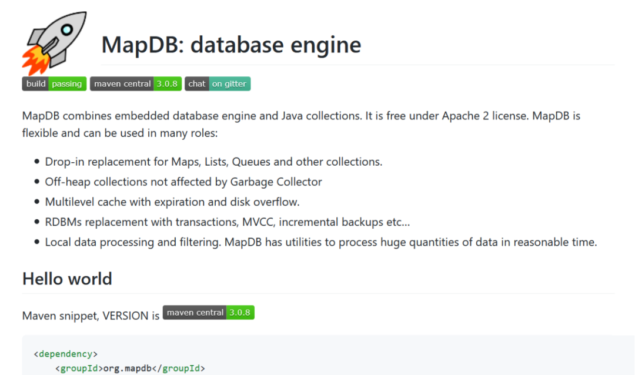Click the "RDBMs replacement with transactions" bullet
This screenshot has width=635, height=375.
(x=227, y=222)
